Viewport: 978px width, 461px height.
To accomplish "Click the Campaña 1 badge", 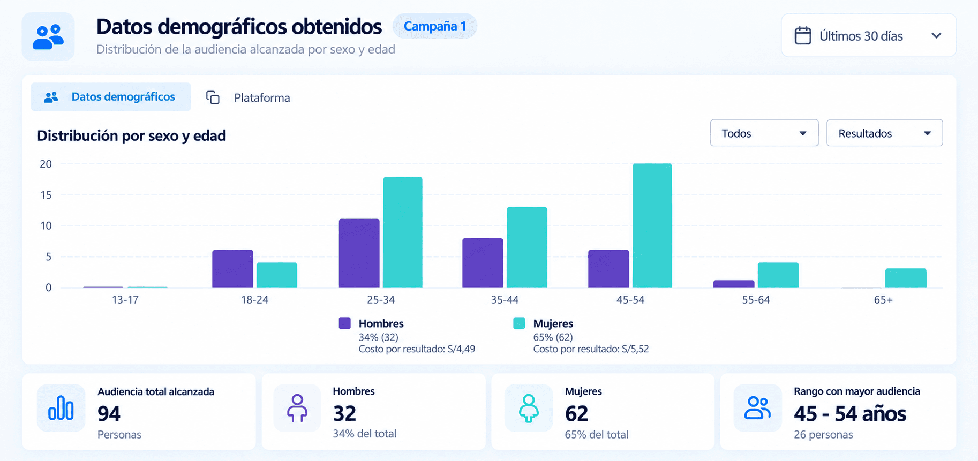I will (434, 26).
